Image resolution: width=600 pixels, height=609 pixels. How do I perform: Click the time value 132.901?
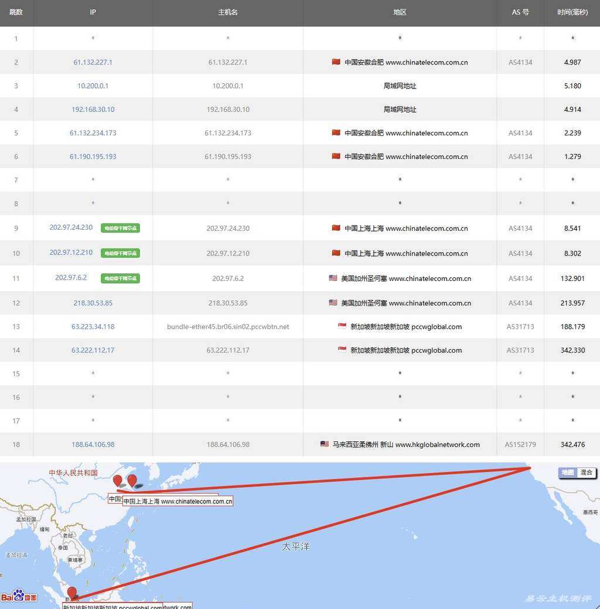point(572,278)
